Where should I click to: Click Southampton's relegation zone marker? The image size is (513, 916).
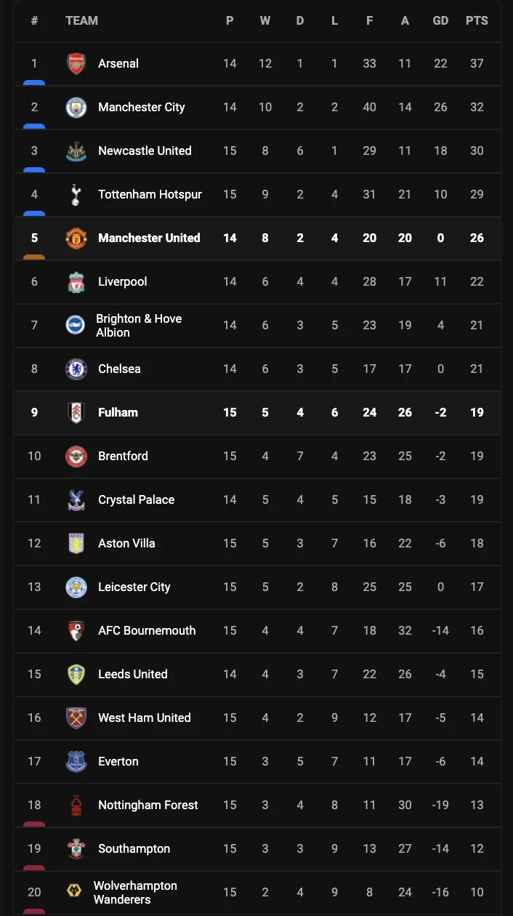pyautogui.click(x=34, y=867)
